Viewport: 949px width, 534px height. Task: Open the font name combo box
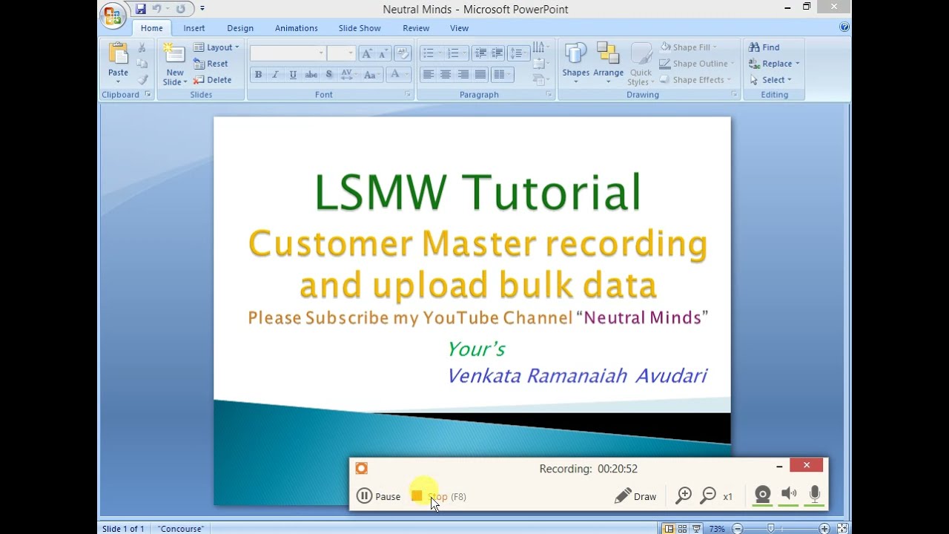click(x=288, y=53)
